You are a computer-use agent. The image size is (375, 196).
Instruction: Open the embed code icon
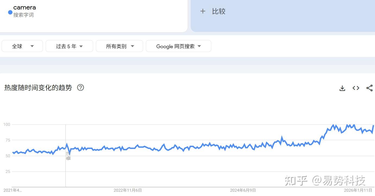[356, 88]
